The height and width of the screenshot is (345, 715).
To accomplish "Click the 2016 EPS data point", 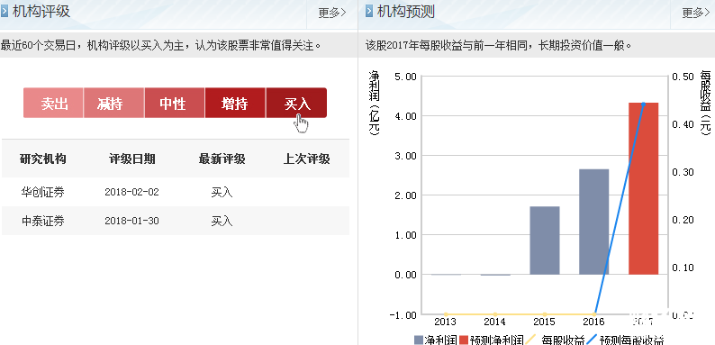I will pos(593,314).
